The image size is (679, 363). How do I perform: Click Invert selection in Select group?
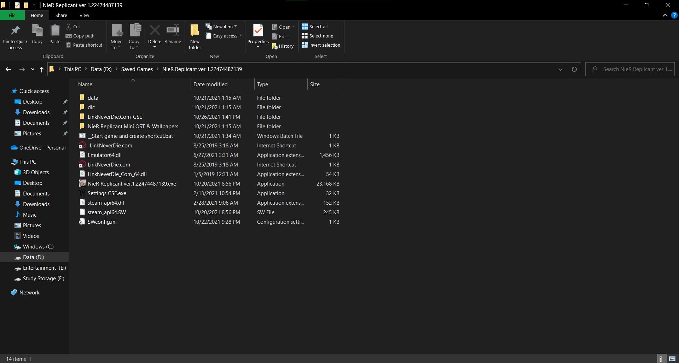point(321,45)
